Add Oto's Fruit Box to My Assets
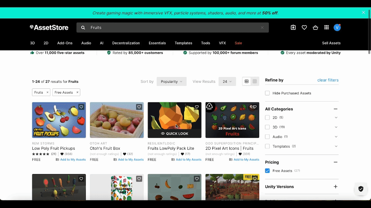Viewport: 371px width, 208px height. click(131, 159)
